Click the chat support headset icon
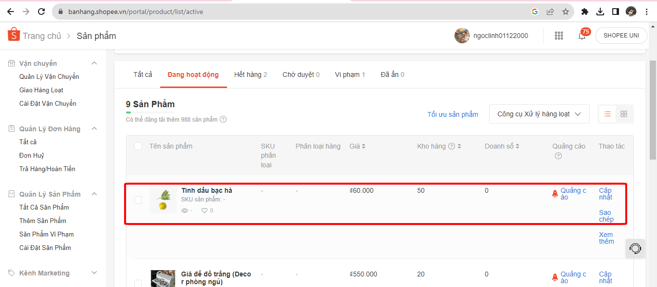Viewport: 657px width, 287px height. (635, 249)
